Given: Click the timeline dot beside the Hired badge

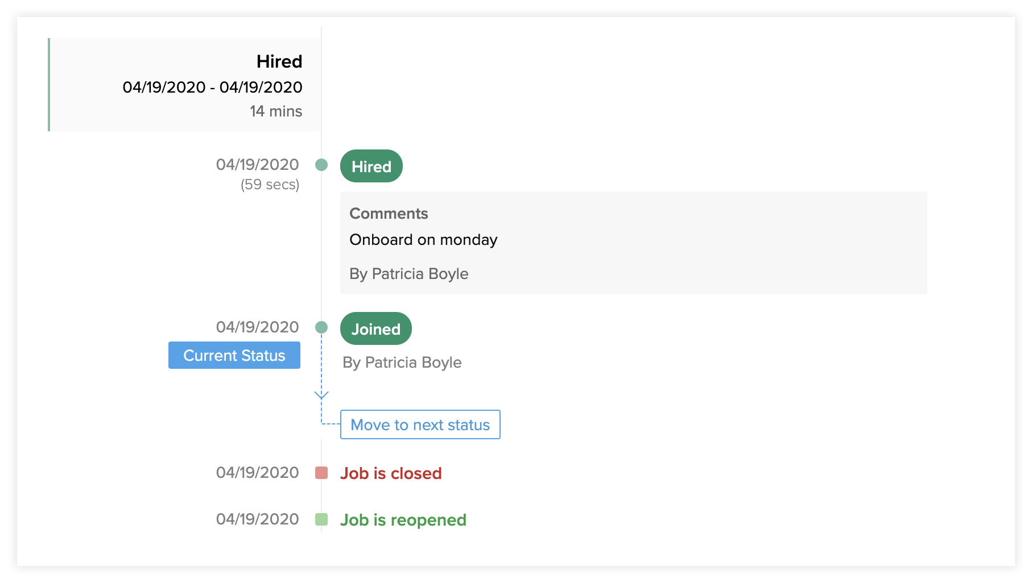Looking at the screenshot, I should click(x=321, y=165).
